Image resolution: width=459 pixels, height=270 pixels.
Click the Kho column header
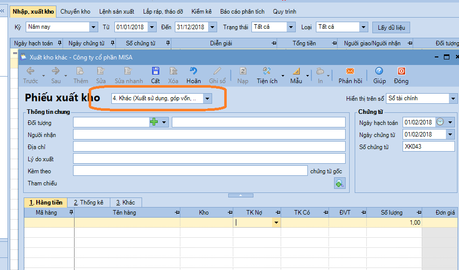[207, 213]
